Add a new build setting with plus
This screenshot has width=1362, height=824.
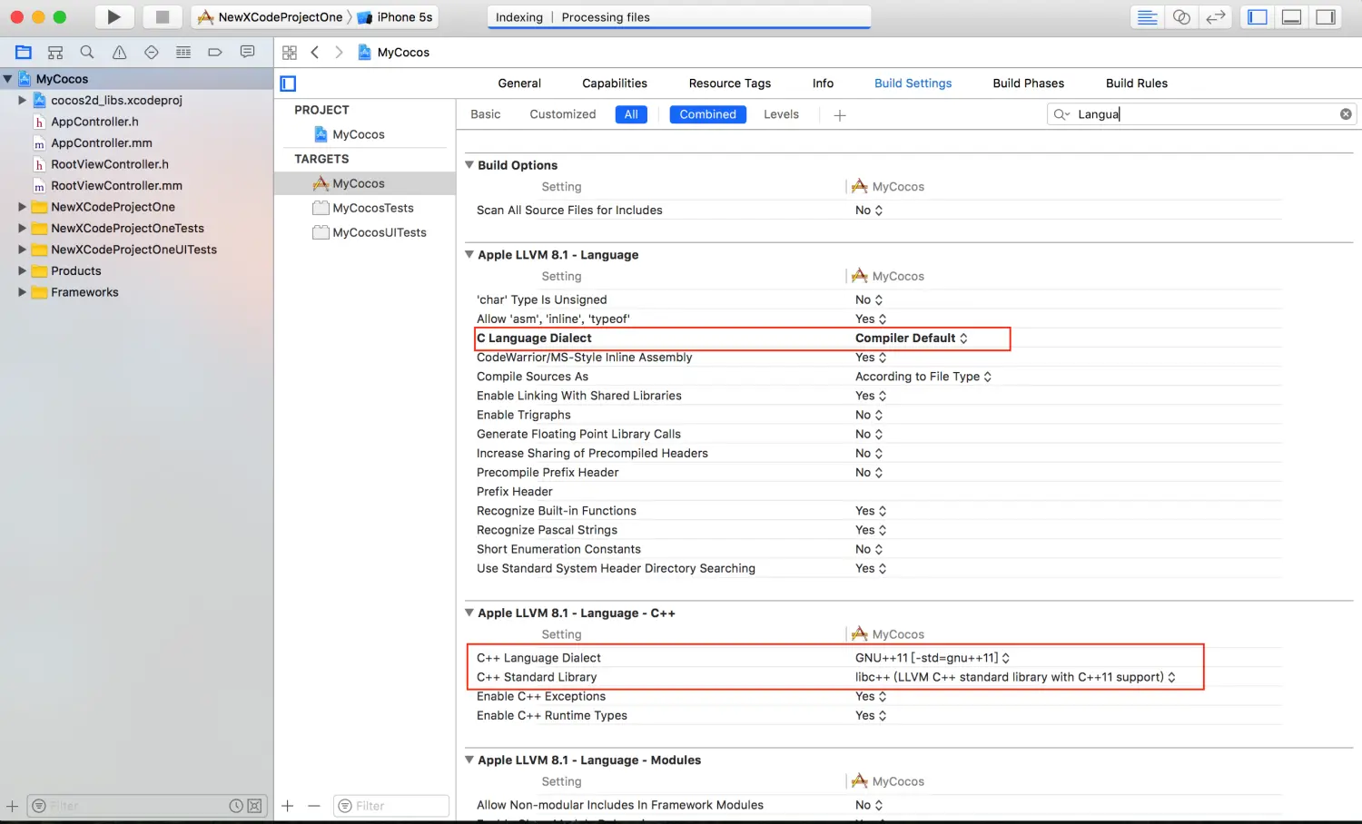tap(840, 115)
